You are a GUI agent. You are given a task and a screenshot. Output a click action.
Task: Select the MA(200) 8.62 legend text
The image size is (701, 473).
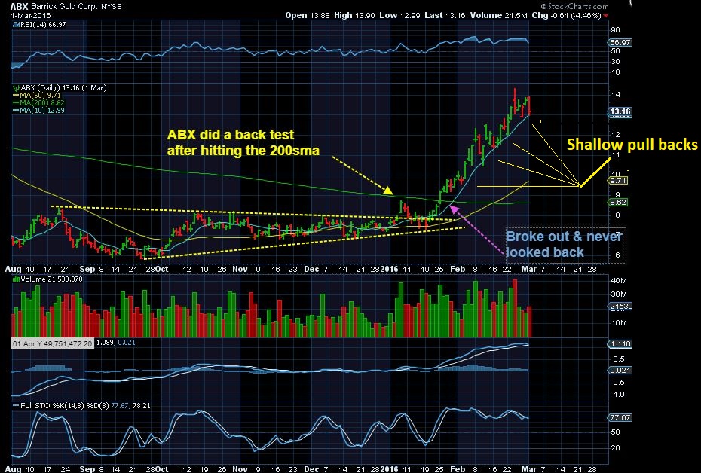(42, 102)
